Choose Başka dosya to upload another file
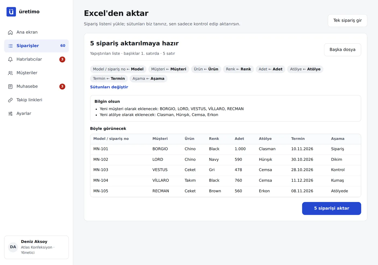The height and width of the screenshot is (265, 378). (342, 50)
